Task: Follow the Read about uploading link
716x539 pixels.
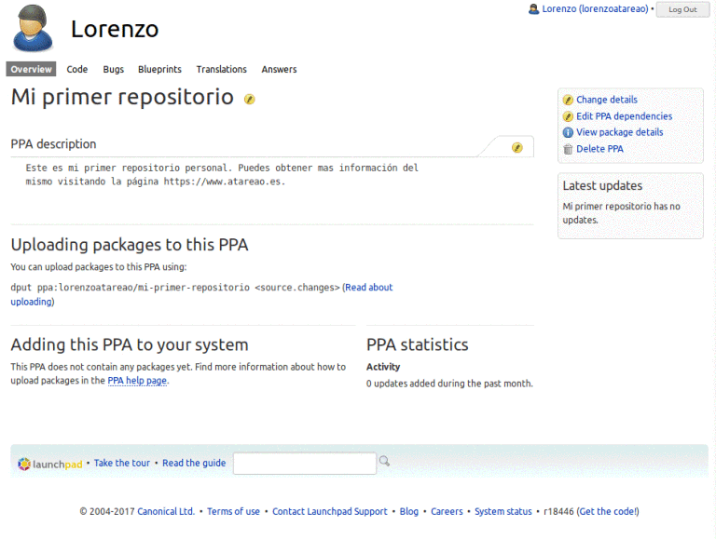Action: pyautogui.click(x=368, y=288)
